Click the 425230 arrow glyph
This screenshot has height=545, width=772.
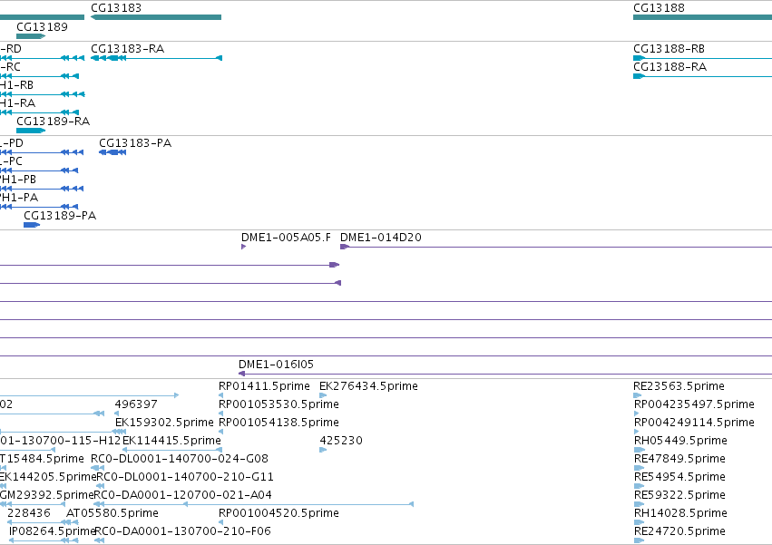tap(323, 450)
